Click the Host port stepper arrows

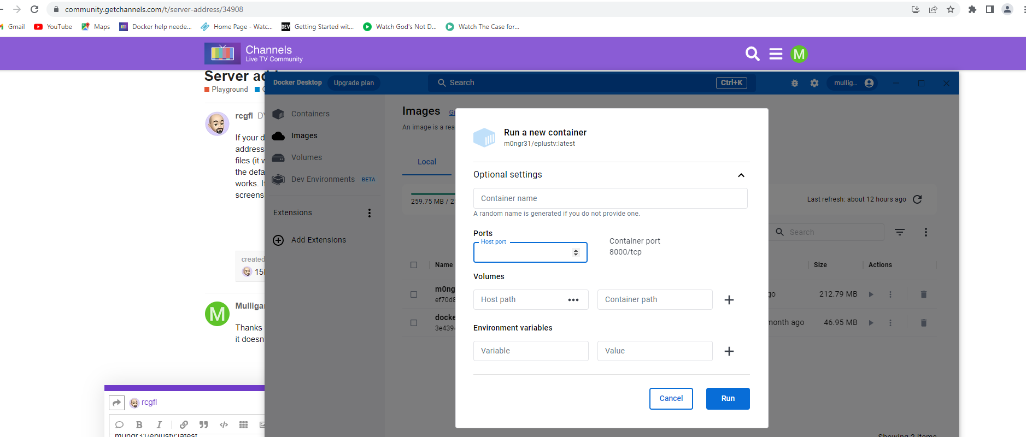576,252
